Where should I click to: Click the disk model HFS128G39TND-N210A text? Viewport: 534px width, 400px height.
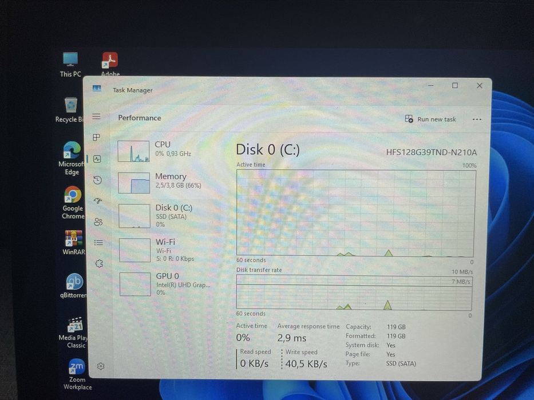pos(432,153)
